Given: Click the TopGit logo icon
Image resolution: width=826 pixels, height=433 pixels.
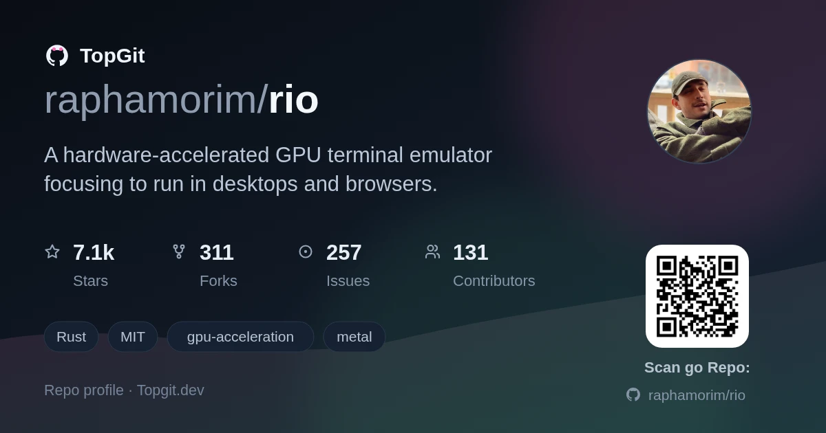Looking at the screenshot, I should click(x=57, y=56).
